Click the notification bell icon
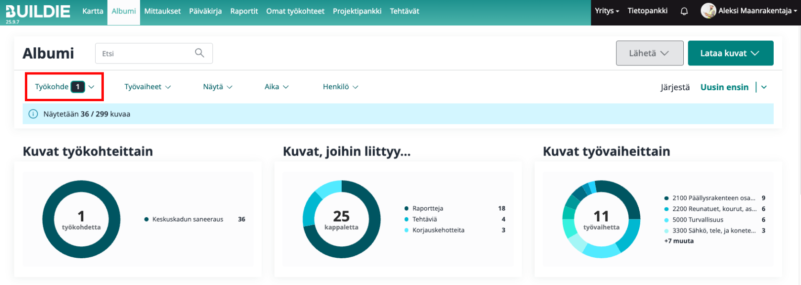Image resolution: width=801 pixels, height=285 pixels. tap(684, 11)
